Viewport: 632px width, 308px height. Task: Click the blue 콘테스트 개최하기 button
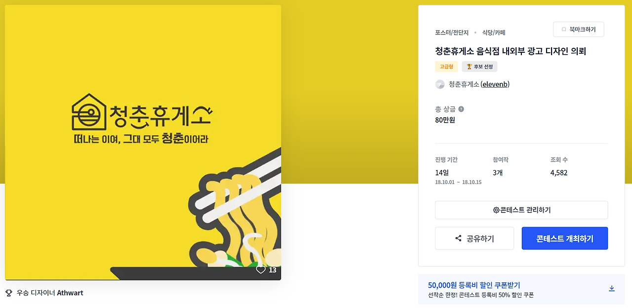[x=565, y=239]
